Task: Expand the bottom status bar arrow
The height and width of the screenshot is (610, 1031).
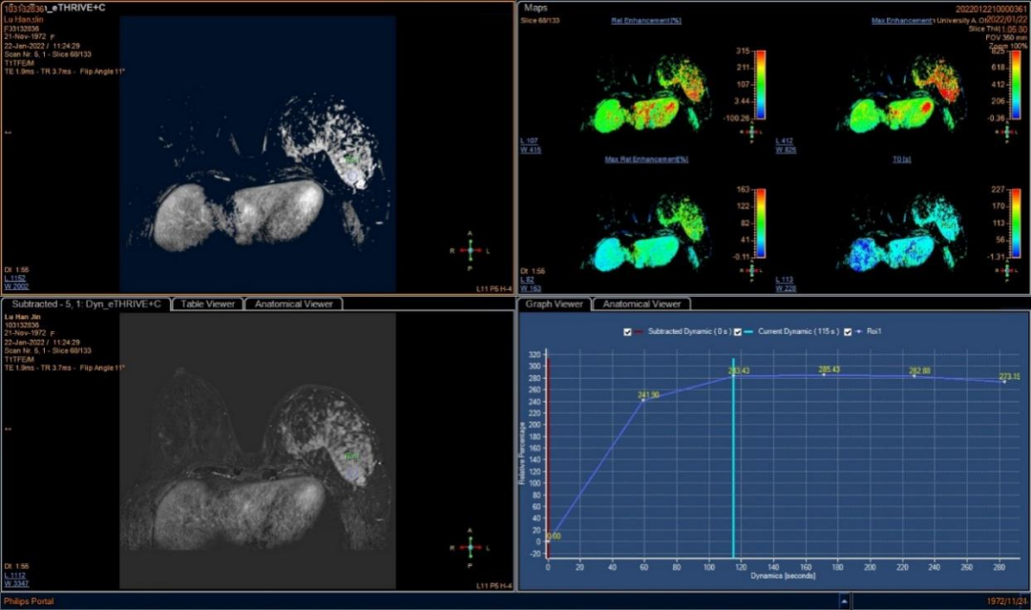Action: (844, 601)
